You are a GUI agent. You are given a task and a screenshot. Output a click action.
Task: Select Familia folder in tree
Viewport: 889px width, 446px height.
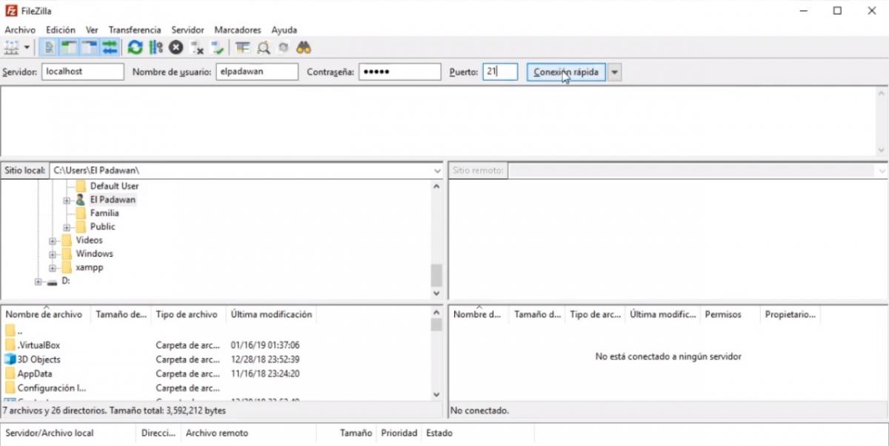(104, 213)
